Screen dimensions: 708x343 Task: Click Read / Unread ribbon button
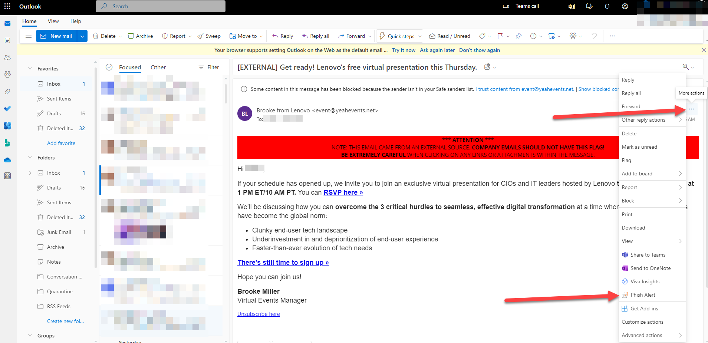450,36
